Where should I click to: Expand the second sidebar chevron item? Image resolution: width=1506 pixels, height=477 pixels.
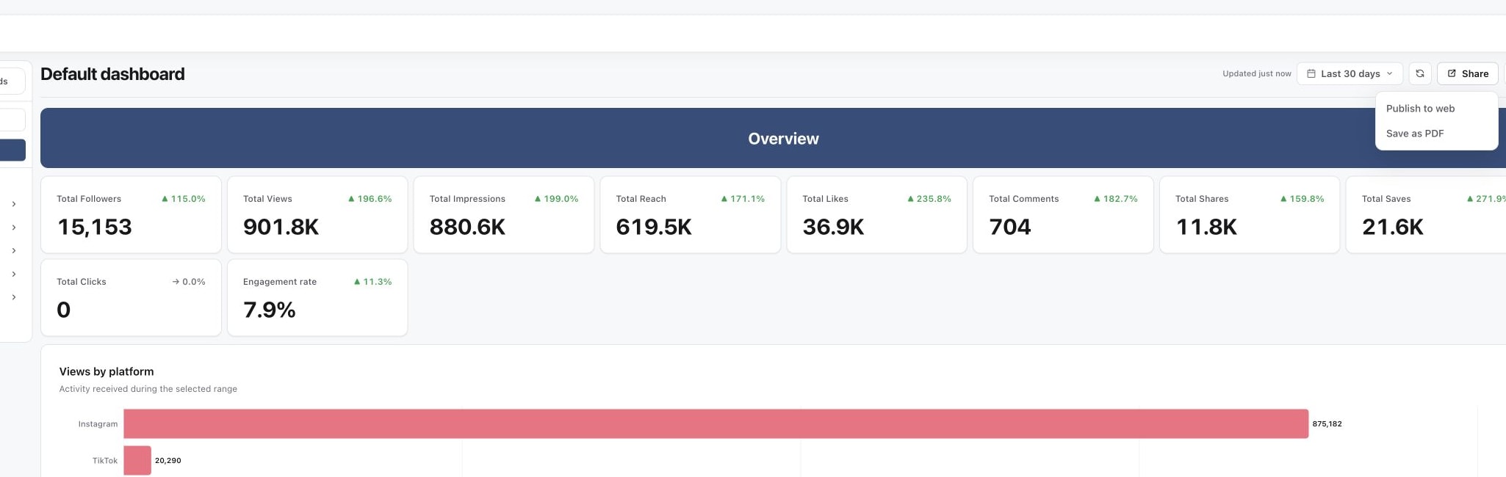pyautogui.click(x=14, y=227)
